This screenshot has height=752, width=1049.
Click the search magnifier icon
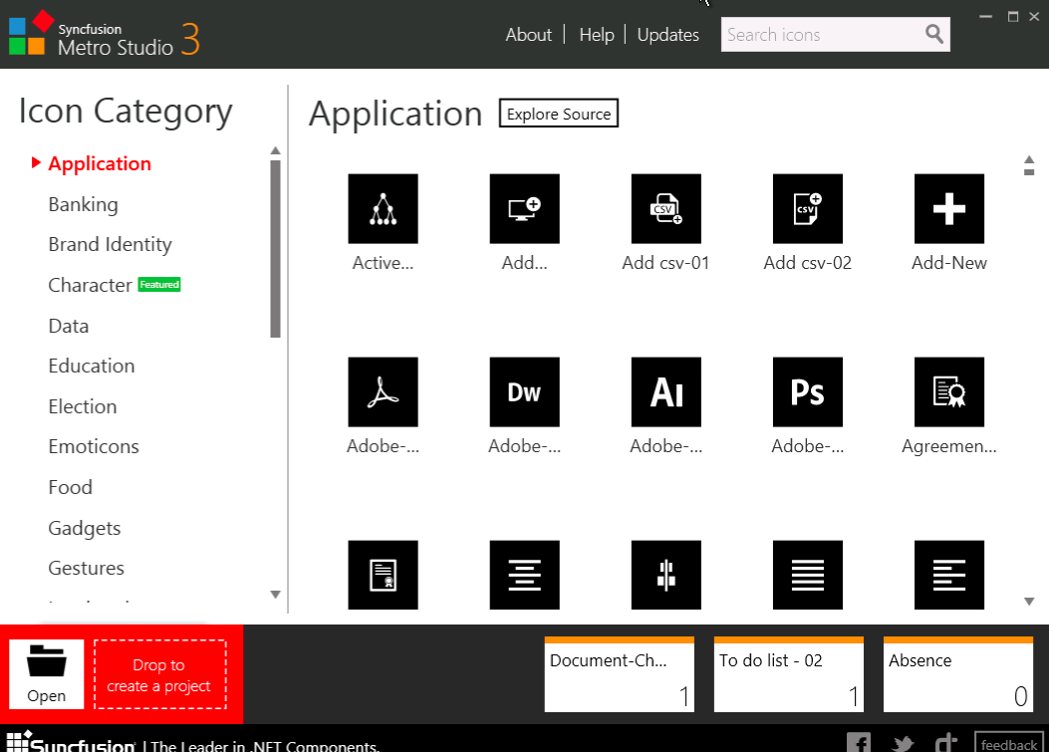click(x=933, y=35)
